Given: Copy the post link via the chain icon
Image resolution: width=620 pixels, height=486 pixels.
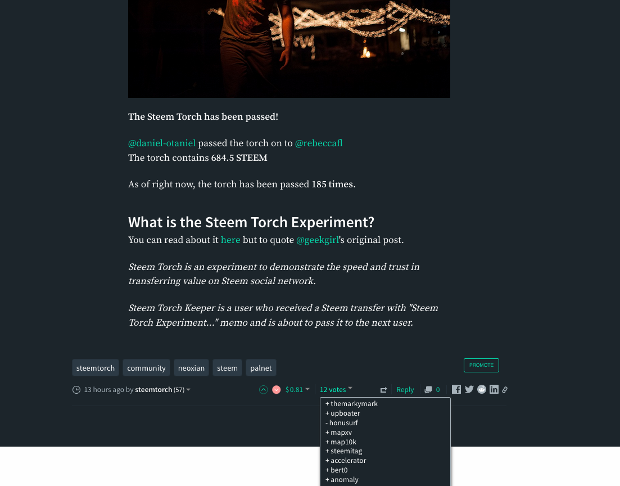Looking at the screenshot, I should 505,390.
